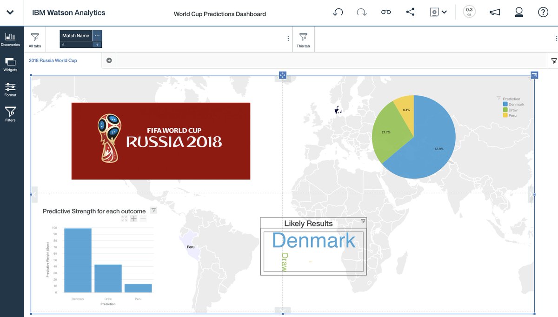Click the Predictive Strength chart filter icon

[x=153, y=211]
